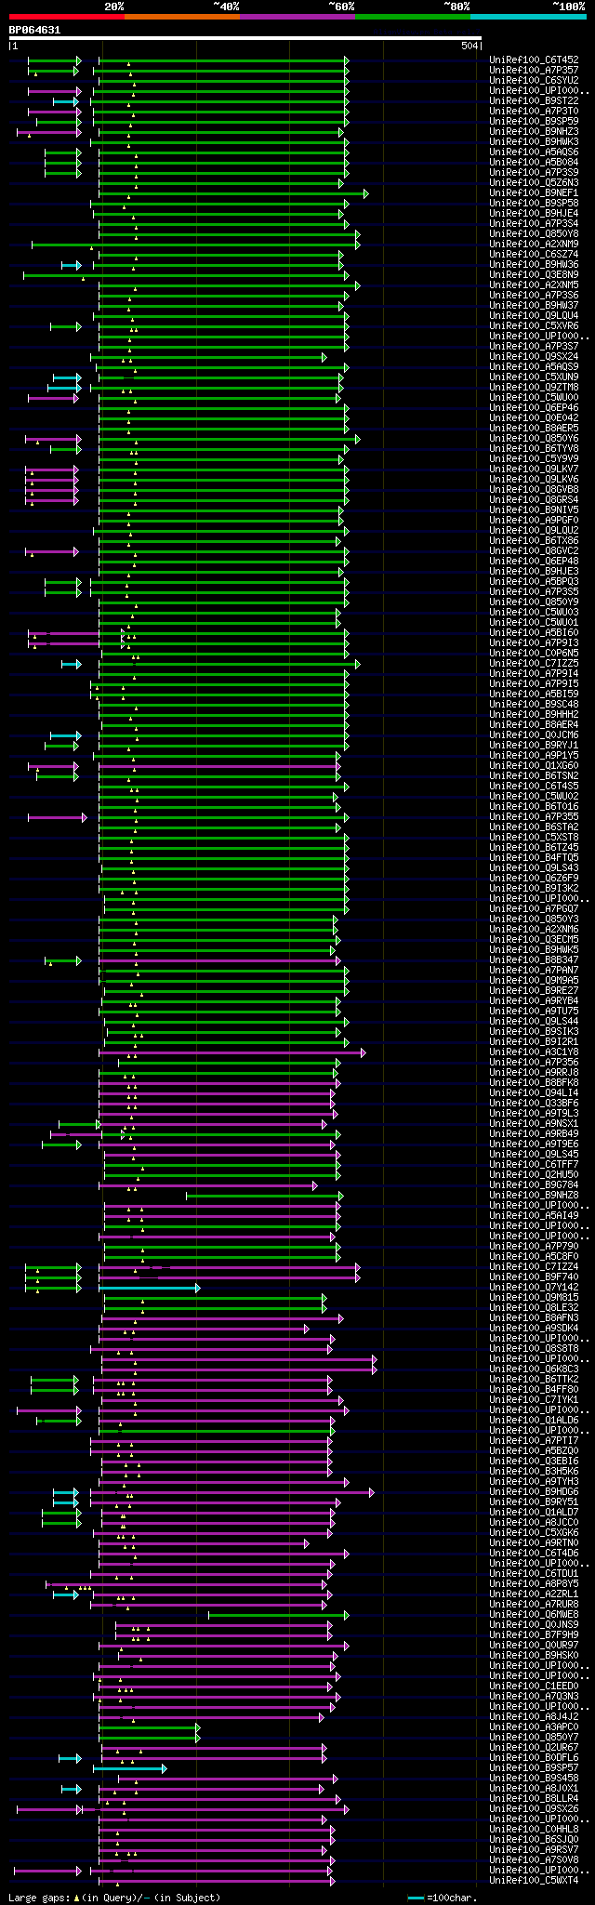Select the UniRef100_Q6K8C3 label
This screenshot has width=595, height=1905.
tap(534, 1369)
